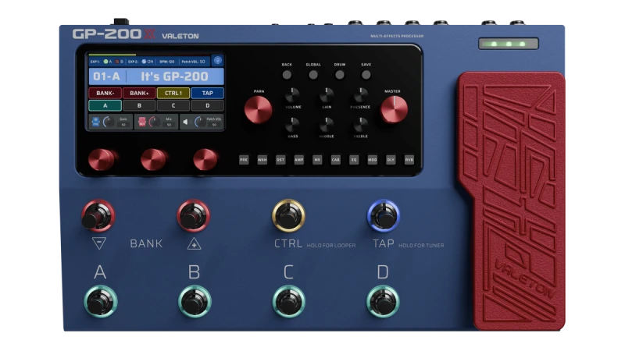Toggle the DLY module button

coord(391,160)
